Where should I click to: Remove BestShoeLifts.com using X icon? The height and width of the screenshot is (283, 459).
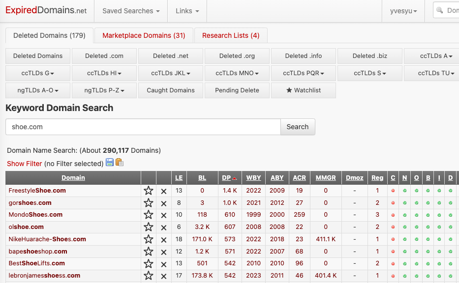(x=164, y=264)
